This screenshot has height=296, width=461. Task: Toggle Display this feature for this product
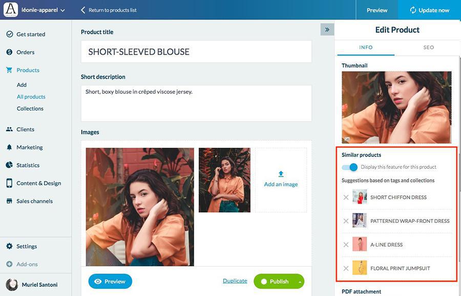(x=349, y=167)
